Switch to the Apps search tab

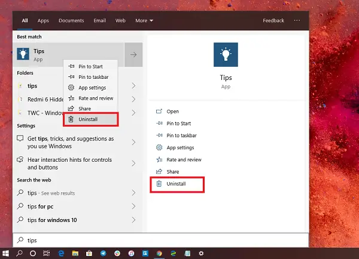43,20
